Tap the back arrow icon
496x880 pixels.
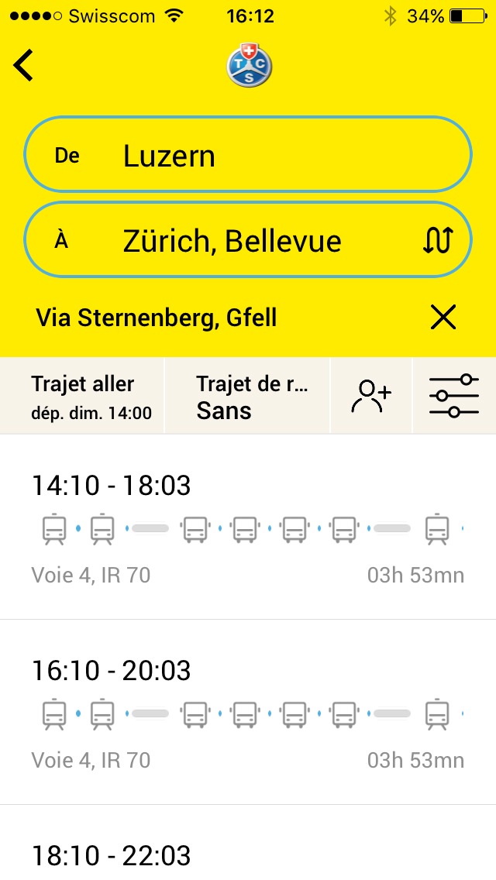tap(24, 65)
